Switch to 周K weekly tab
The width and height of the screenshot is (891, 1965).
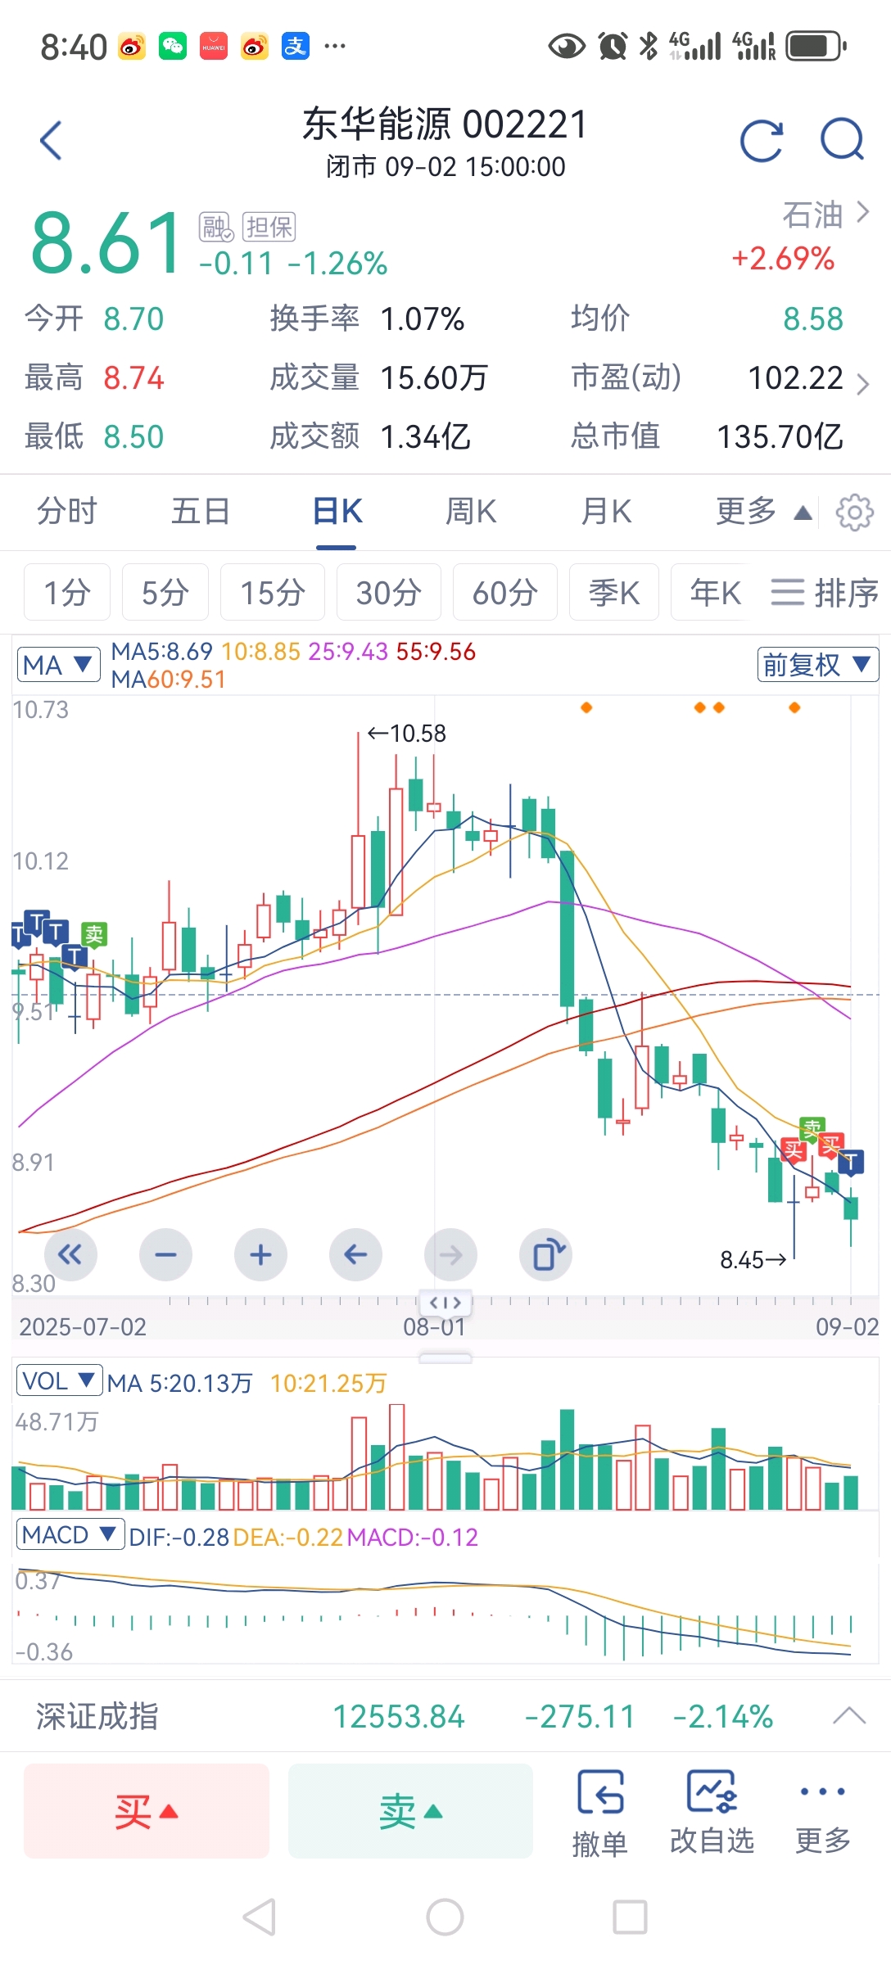click(x=471, y=512)
